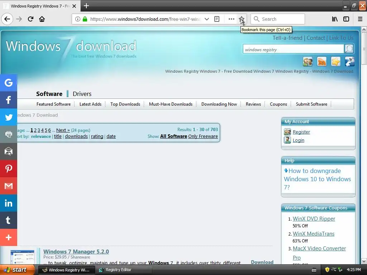Image resolution: width=367 pixels, height=275 pixels.
Task: Open the Tell-a-friend link
Action: 287,38
